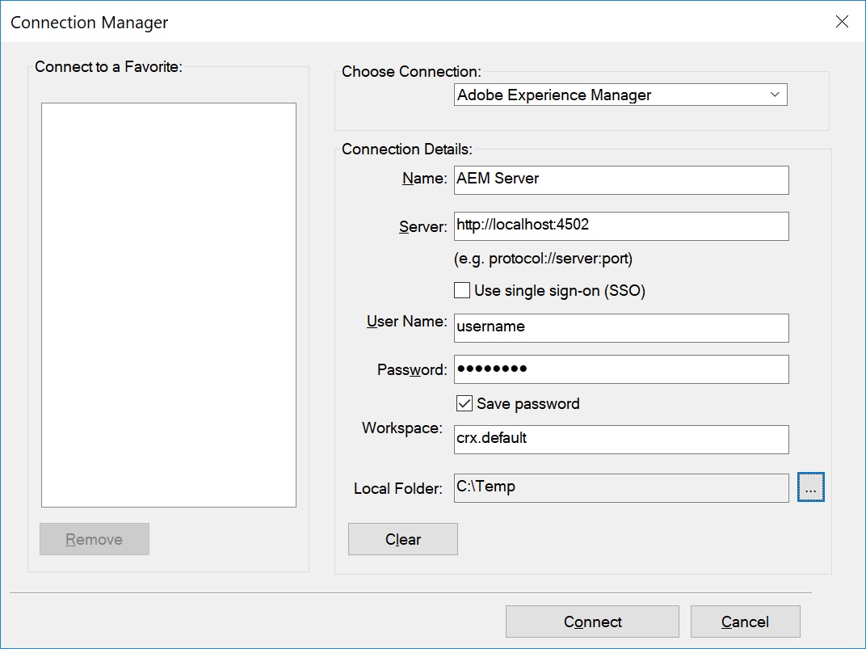Cancel the connection dialog

pyautogui.click(x=745, y=622)
